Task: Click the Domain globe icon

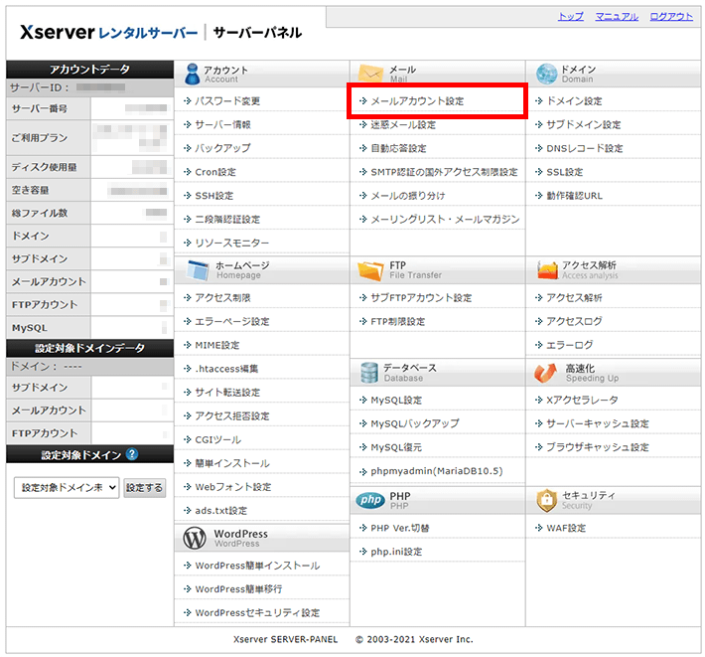Action: 546,74
